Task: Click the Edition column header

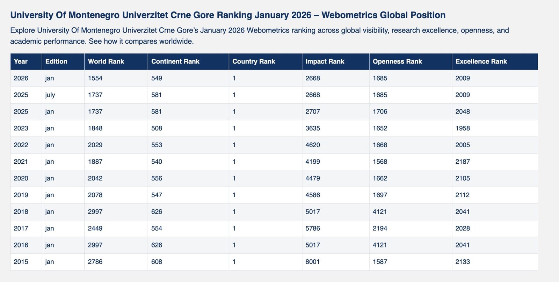Action: (x=56, y=61)
